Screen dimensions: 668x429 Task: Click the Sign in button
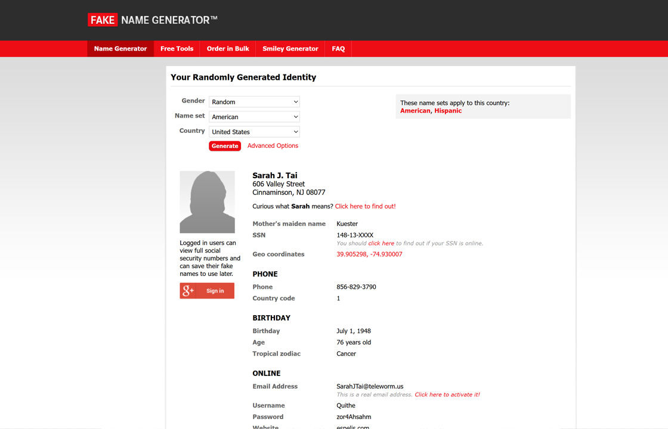point(207,291)
